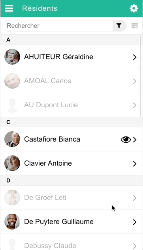Click in the Rechercher search field
The width and height of the screenshot is (143, 250).
click(58, 26)
